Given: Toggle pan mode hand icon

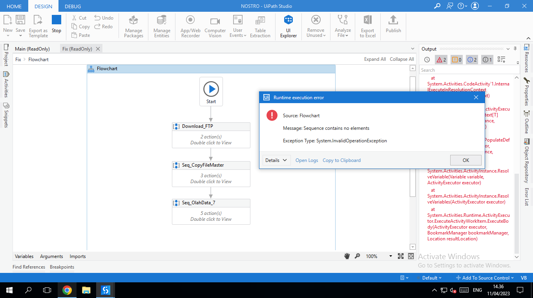Looking at the screenshot, I should click(347, 256).
